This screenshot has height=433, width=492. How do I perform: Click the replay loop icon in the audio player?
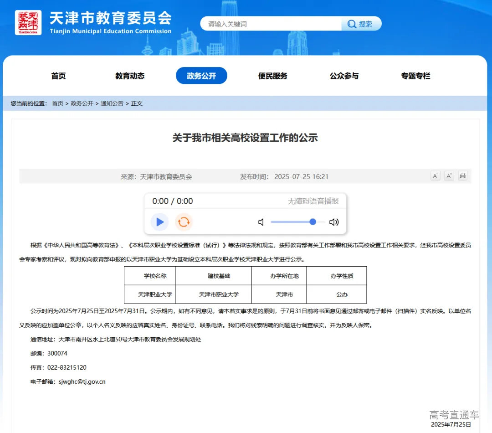click(184, 222)
